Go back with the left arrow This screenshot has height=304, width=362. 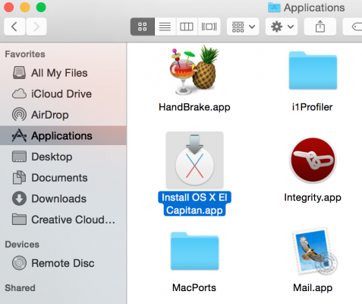pos(14,27)
